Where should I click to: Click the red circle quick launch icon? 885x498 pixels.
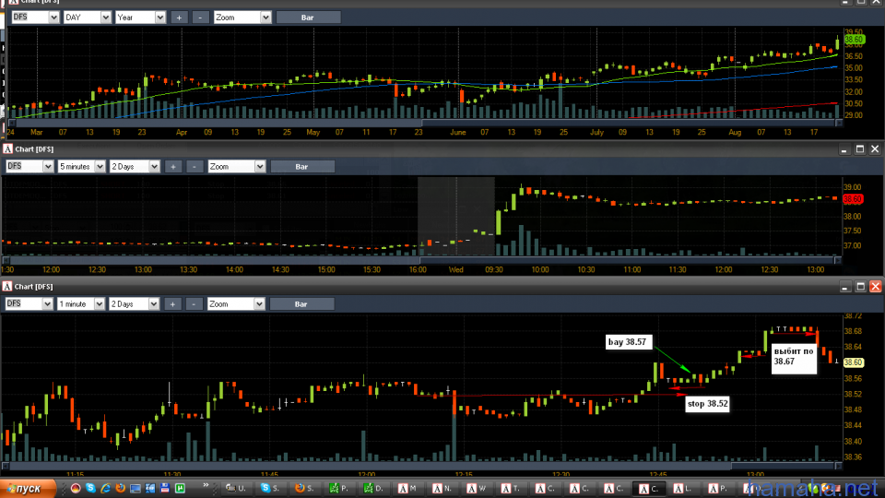(76, 488)
